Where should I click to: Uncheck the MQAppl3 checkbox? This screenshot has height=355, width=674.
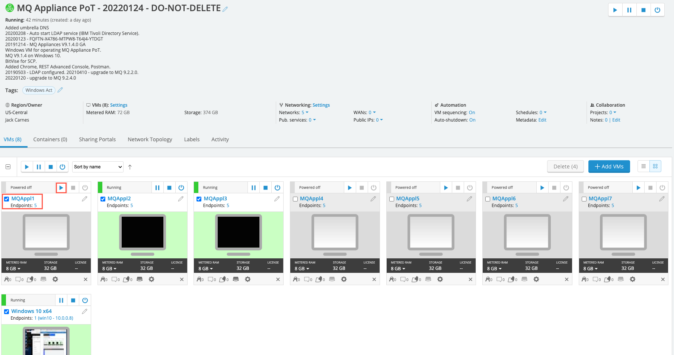coord(199,199)
